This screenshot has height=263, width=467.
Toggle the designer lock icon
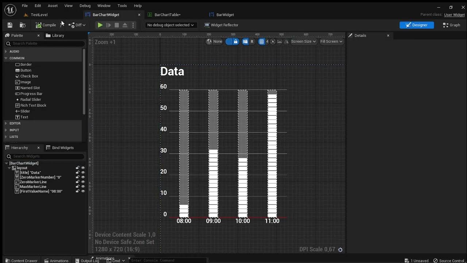tap(236, 41)
